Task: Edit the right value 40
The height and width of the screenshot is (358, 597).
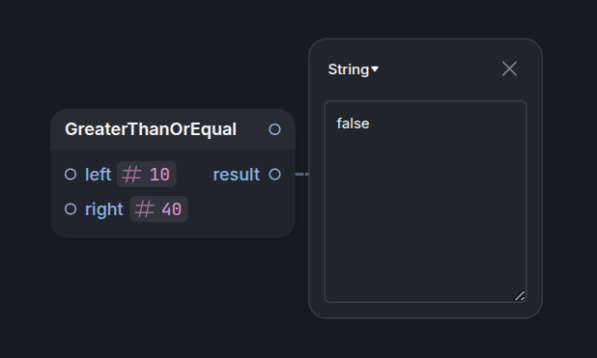Action: [172, 209]
